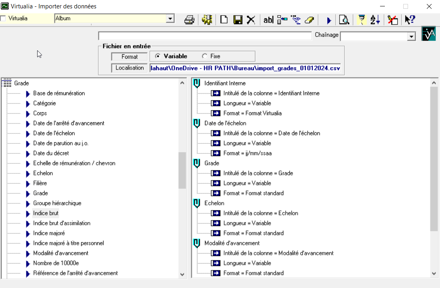Select the Variable format radio button
440x288 pixels.
pos(158,56)
